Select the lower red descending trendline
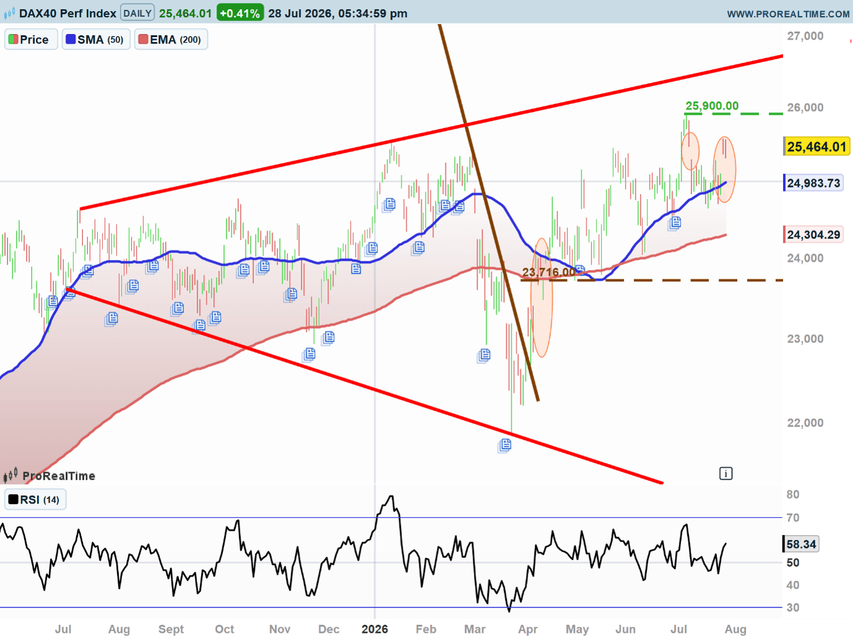 (x=365, y=386)
